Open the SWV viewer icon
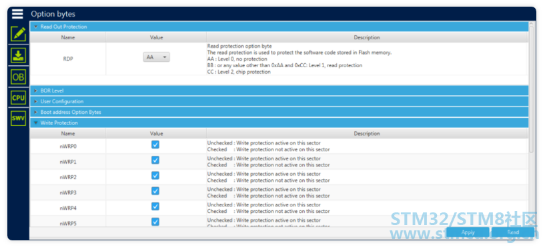The width and height of the screenshot is (545, 249). pos(18,119)
